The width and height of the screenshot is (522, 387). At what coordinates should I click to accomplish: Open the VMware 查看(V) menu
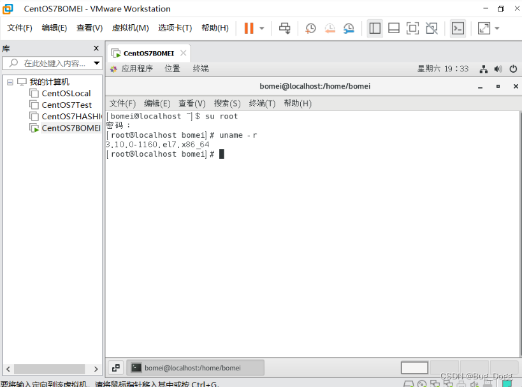pyautogui.click(x=90, y=28)
